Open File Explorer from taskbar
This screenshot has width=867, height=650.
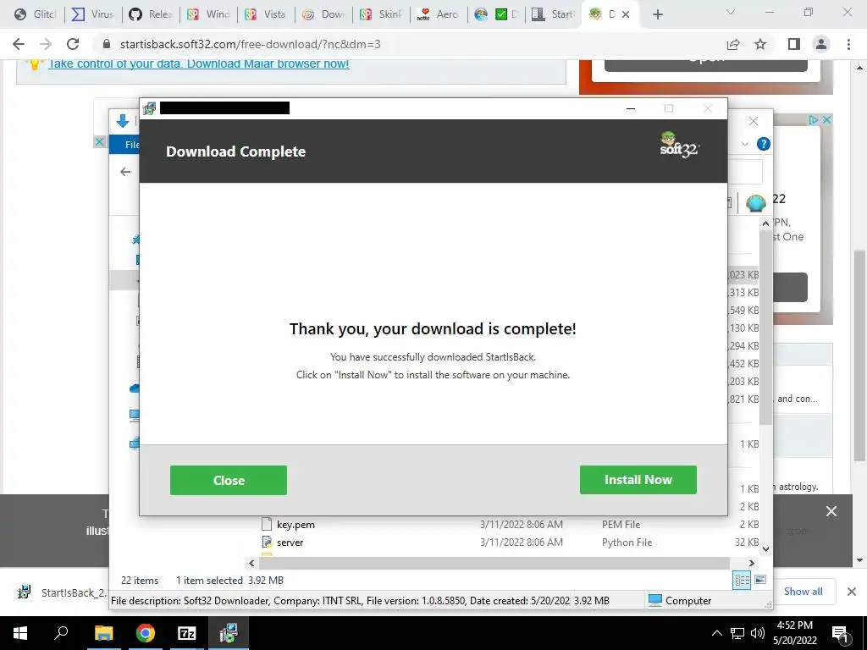tap(103, 633)
